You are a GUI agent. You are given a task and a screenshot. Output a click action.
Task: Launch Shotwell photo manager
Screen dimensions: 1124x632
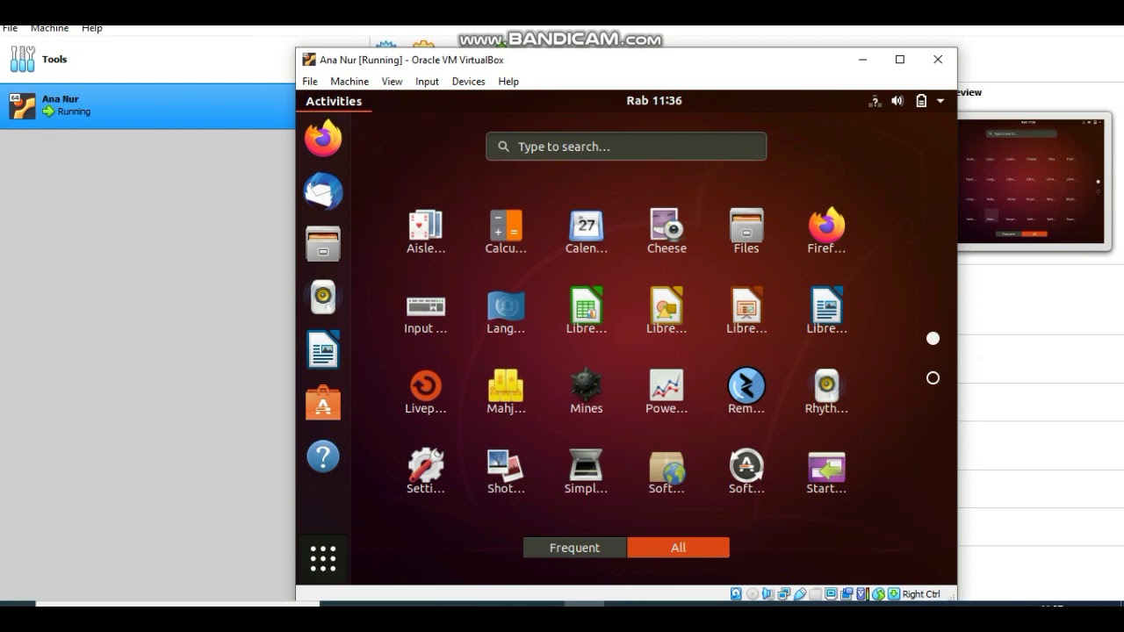coord(506,471)
